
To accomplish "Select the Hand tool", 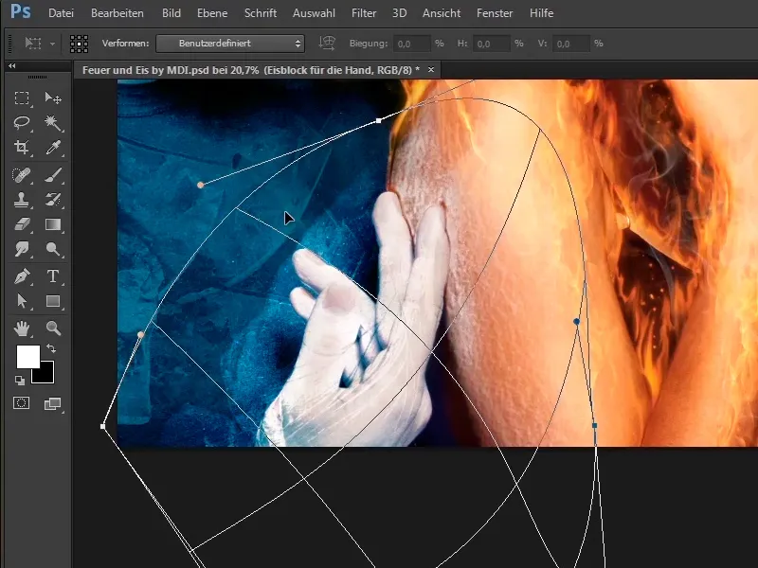I will [x=22, y=328].
